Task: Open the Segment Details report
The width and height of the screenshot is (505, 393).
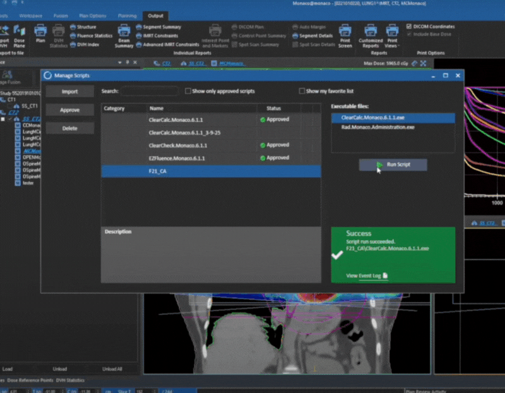Action: [x=312, y=36]
